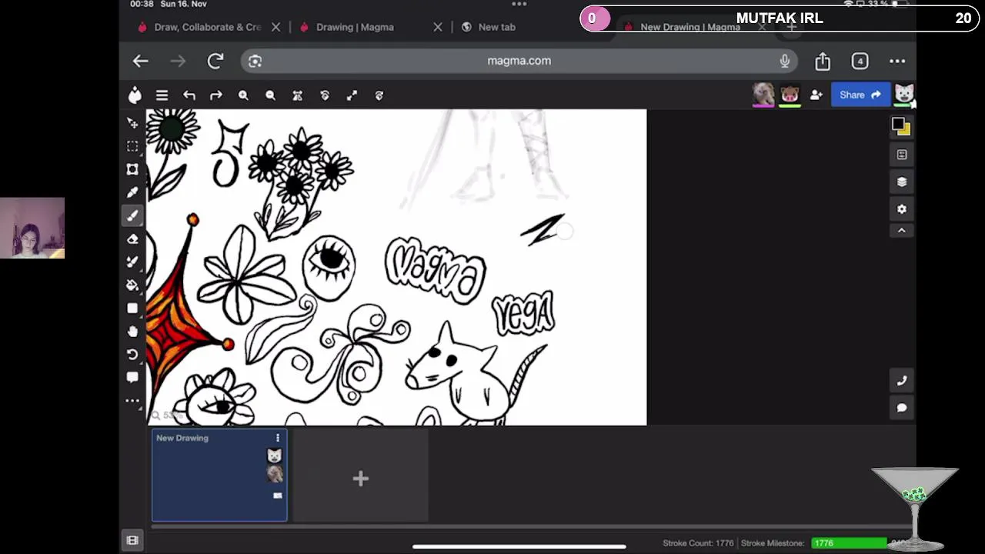
Task: Open the browser more options menu
Action: (897, 61)
